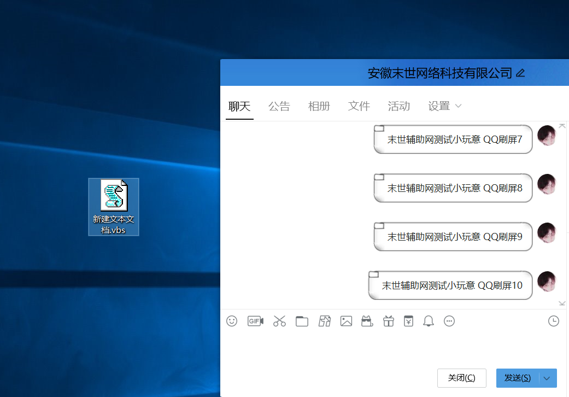Click the 关闭(C) close button

point(461,378)
